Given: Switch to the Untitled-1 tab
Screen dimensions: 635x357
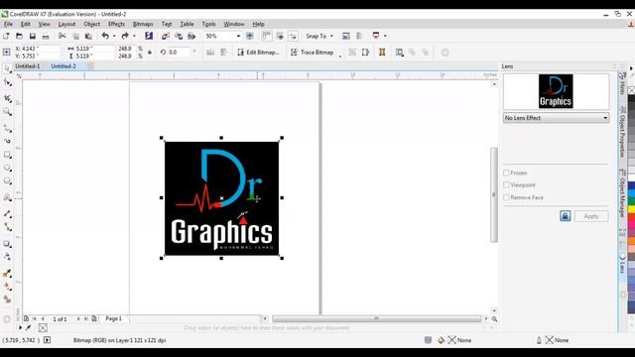Looking at the screenshot, I should [28, 66].
